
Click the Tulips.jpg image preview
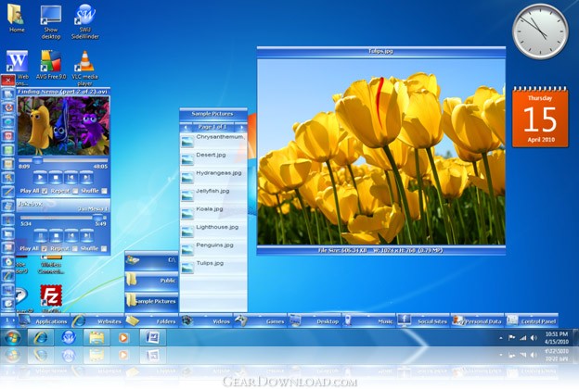[381, 152]
